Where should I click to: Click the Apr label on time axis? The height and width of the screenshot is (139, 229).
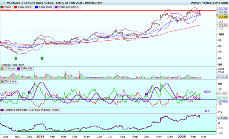click(75, 137)
